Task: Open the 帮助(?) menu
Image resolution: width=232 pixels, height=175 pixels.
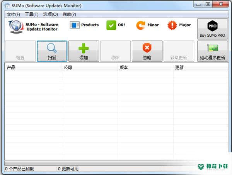Action: coord(69,14)
